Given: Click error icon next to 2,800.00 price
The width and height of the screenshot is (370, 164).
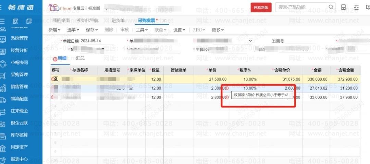Looking at the screenshot, I should [x=227, y=97].
